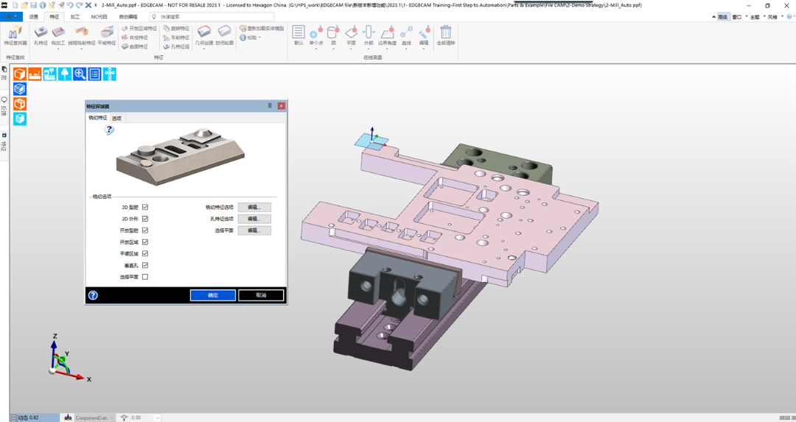Click the cyan hatched cube icon
This screenshot has height=422, width=796.
coord(20,119)
